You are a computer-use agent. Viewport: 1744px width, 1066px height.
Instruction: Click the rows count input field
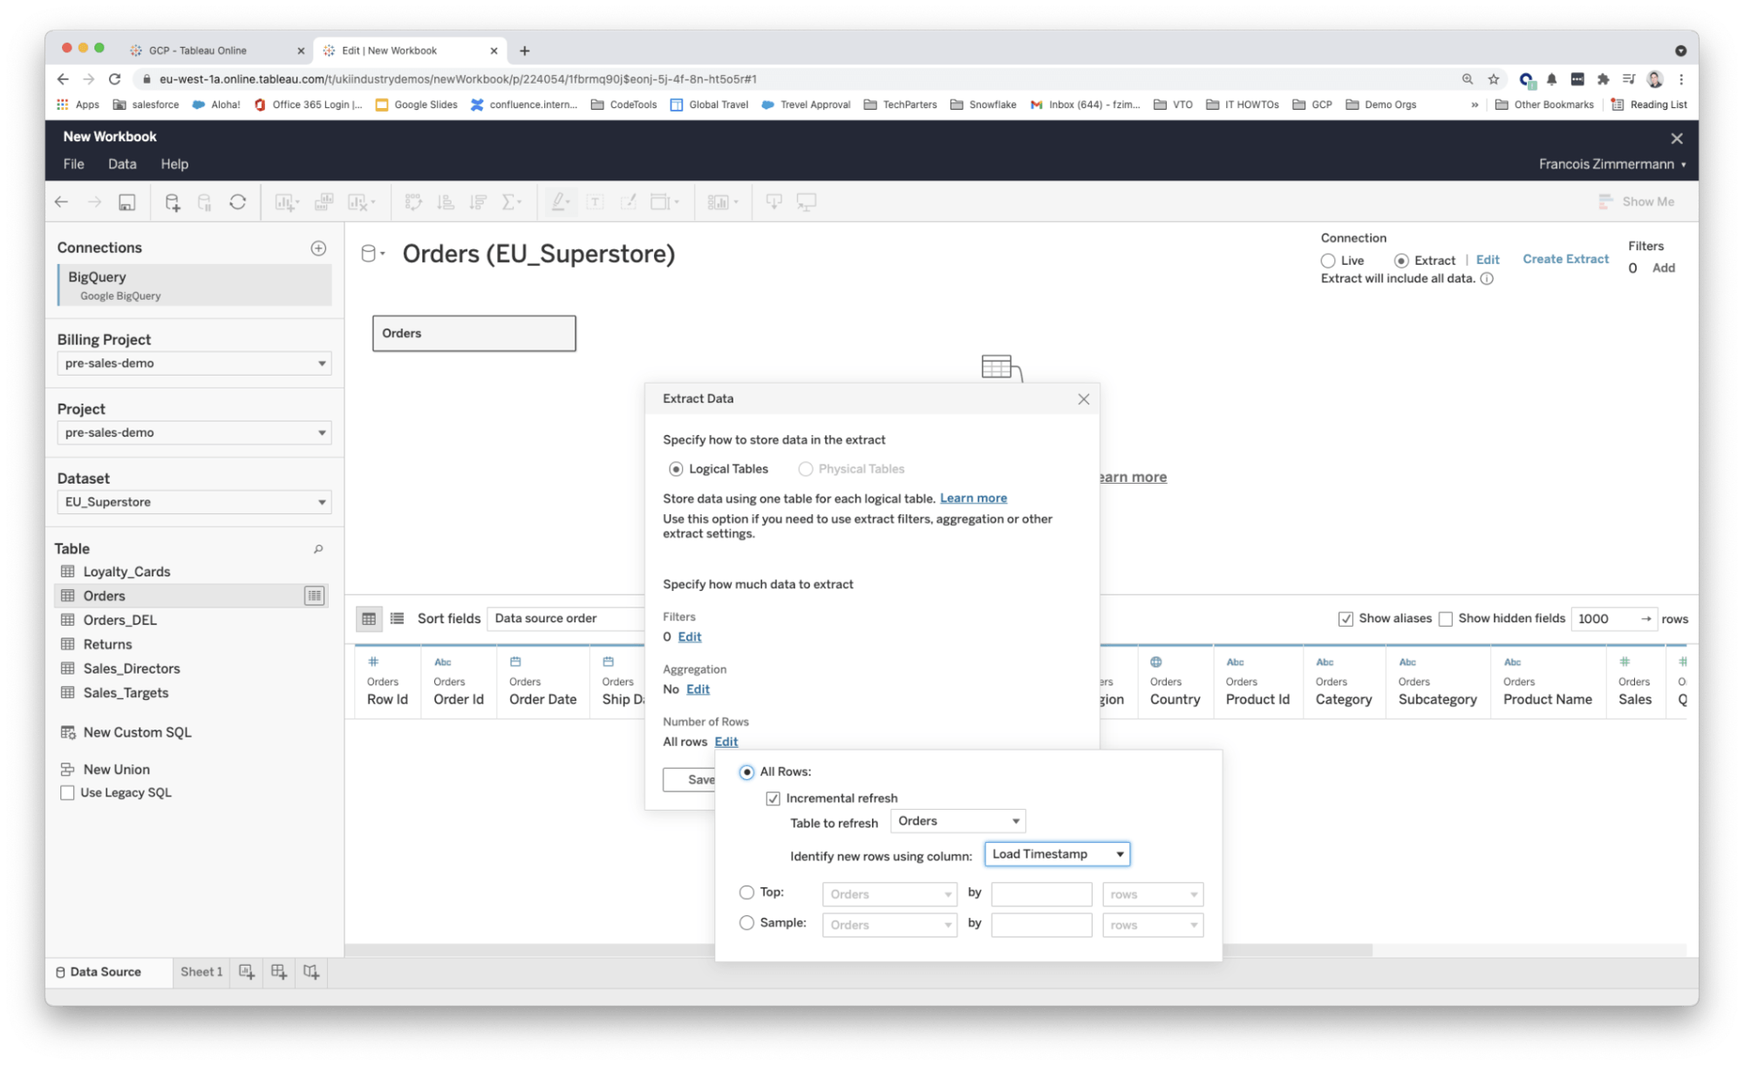click(x=1603, y=619)
